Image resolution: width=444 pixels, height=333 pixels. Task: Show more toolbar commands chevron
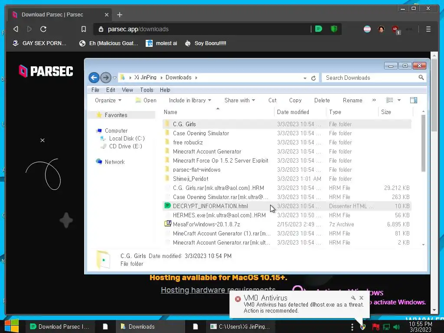pos(374,100)
